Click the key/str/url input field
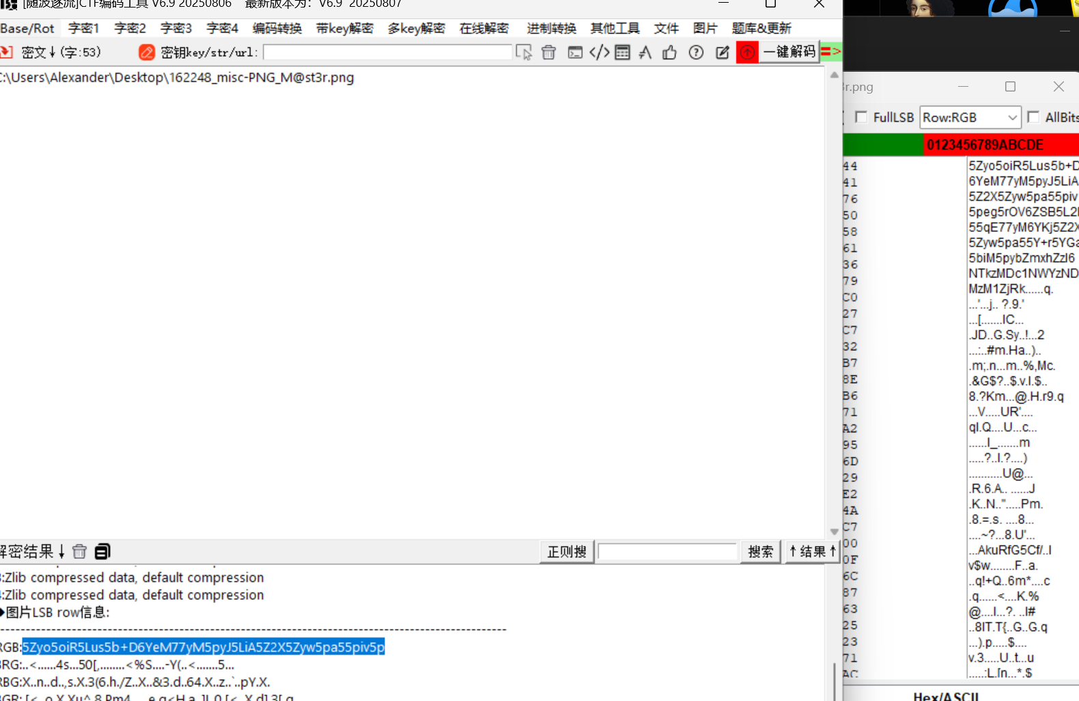The width and height of the screenshot is (1079, 701). click(388, 52)
